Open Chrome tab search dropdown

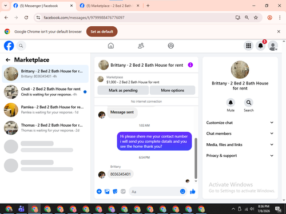[x=6, y=6]
